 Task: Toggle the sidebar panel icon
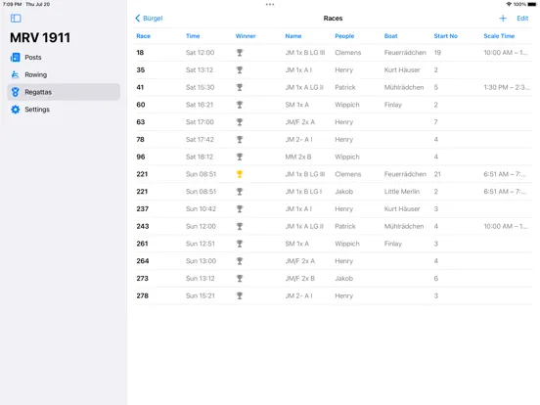coord(16,19)
